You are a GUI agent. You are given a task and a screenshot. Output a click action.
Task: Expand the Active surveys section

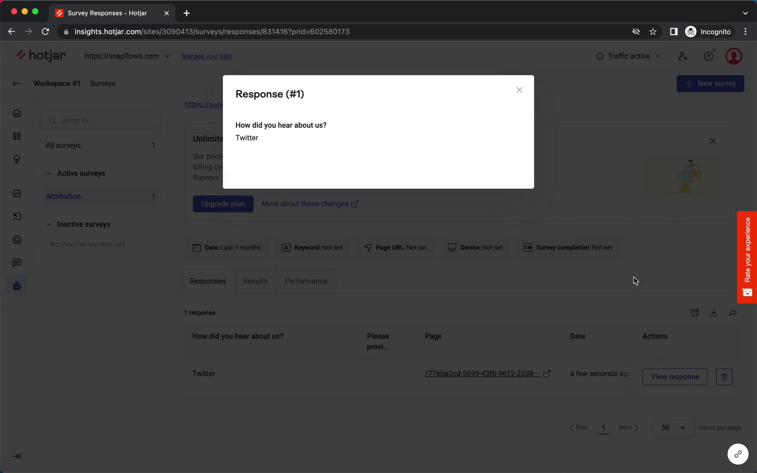[49, 173]
